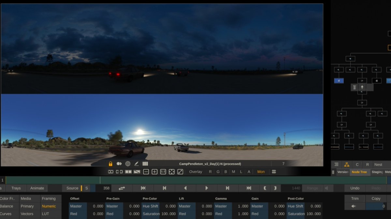
Task: Toggle the R channel view
Action: click(210, 172)
